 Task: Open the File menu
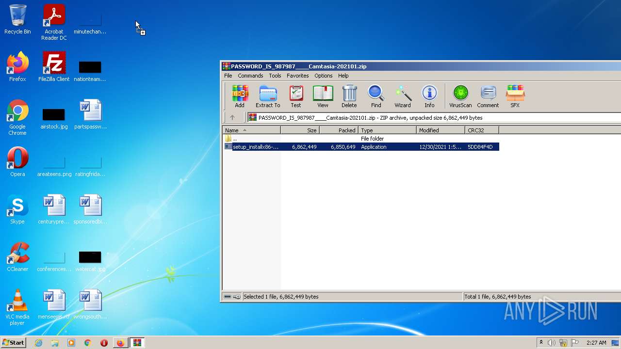click(228, 76)
